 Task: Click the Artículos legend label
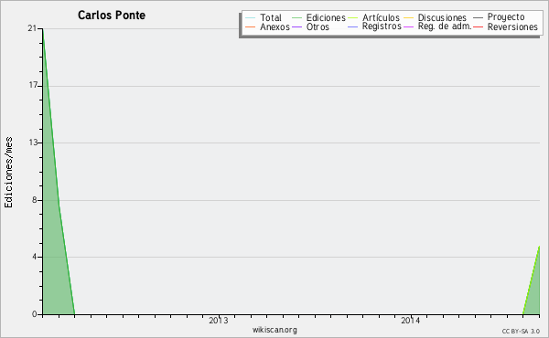coord(381,17)
